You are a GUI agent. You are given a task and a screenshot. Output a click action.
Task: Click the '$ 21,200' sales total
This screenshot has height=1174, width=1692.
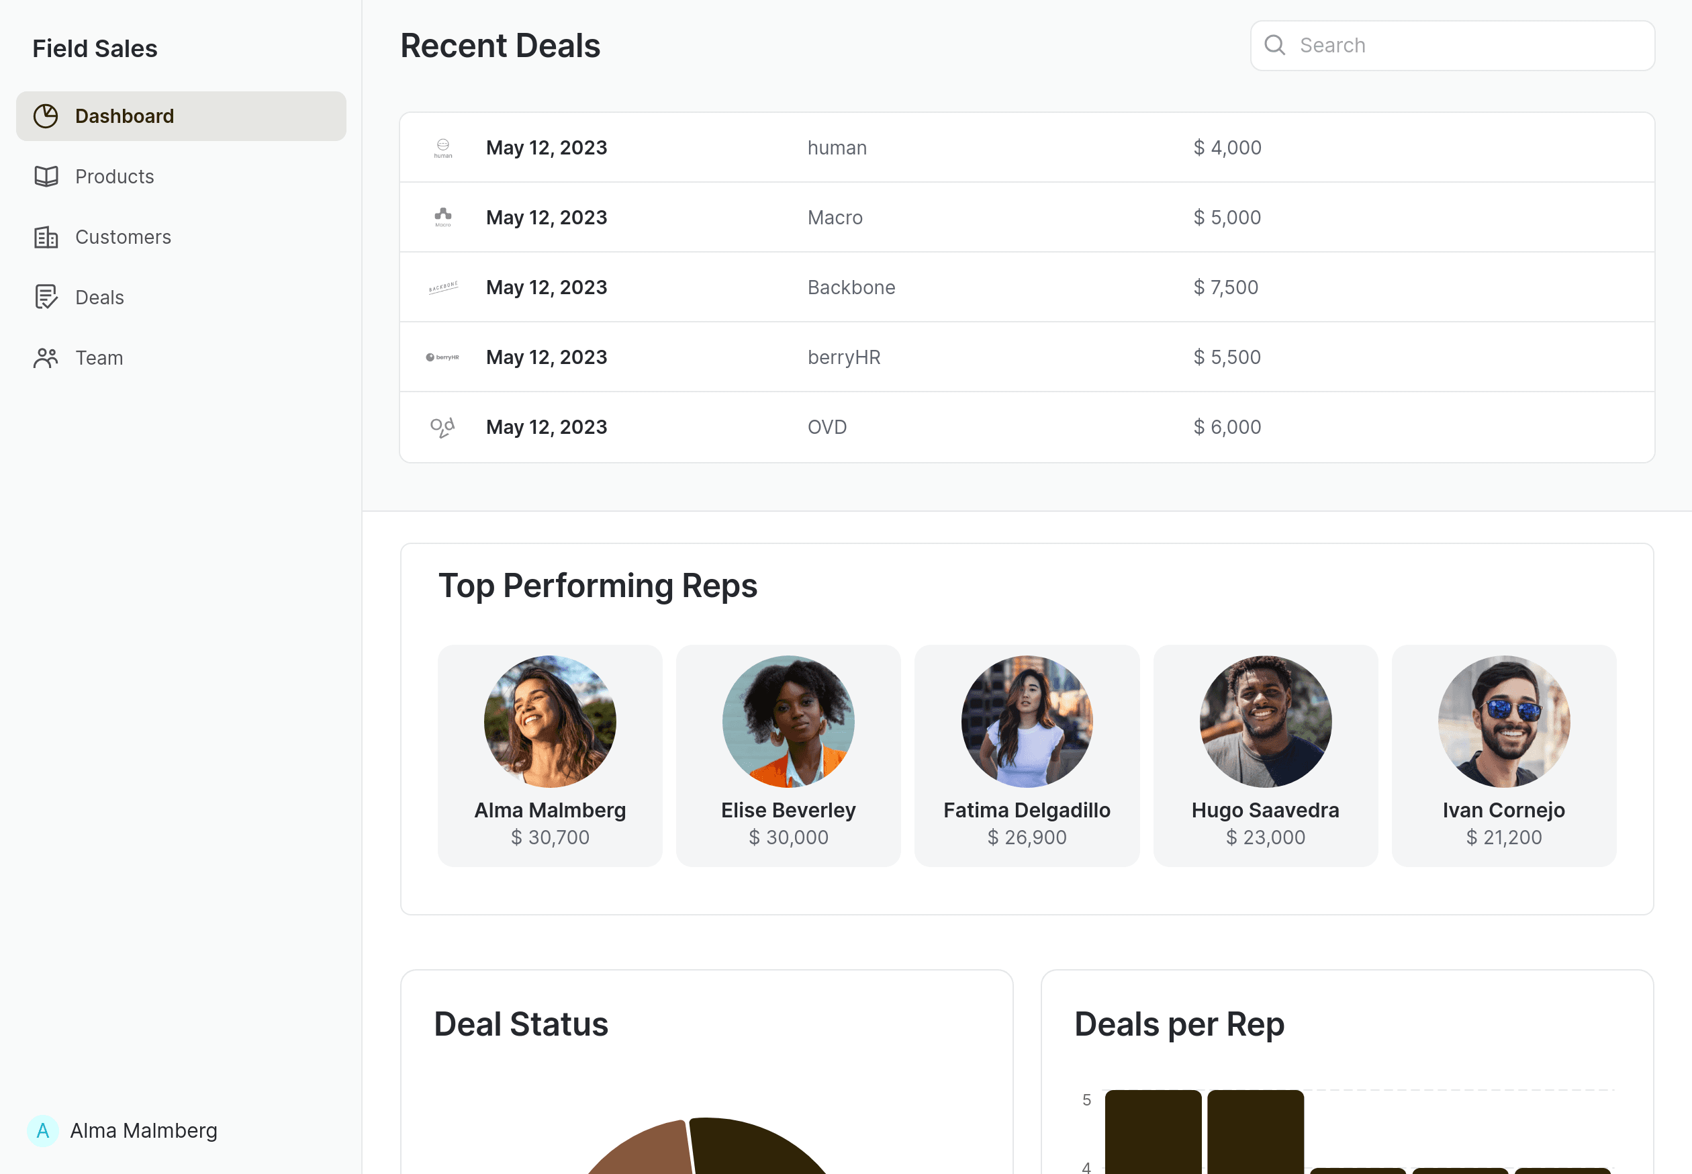1504,837
